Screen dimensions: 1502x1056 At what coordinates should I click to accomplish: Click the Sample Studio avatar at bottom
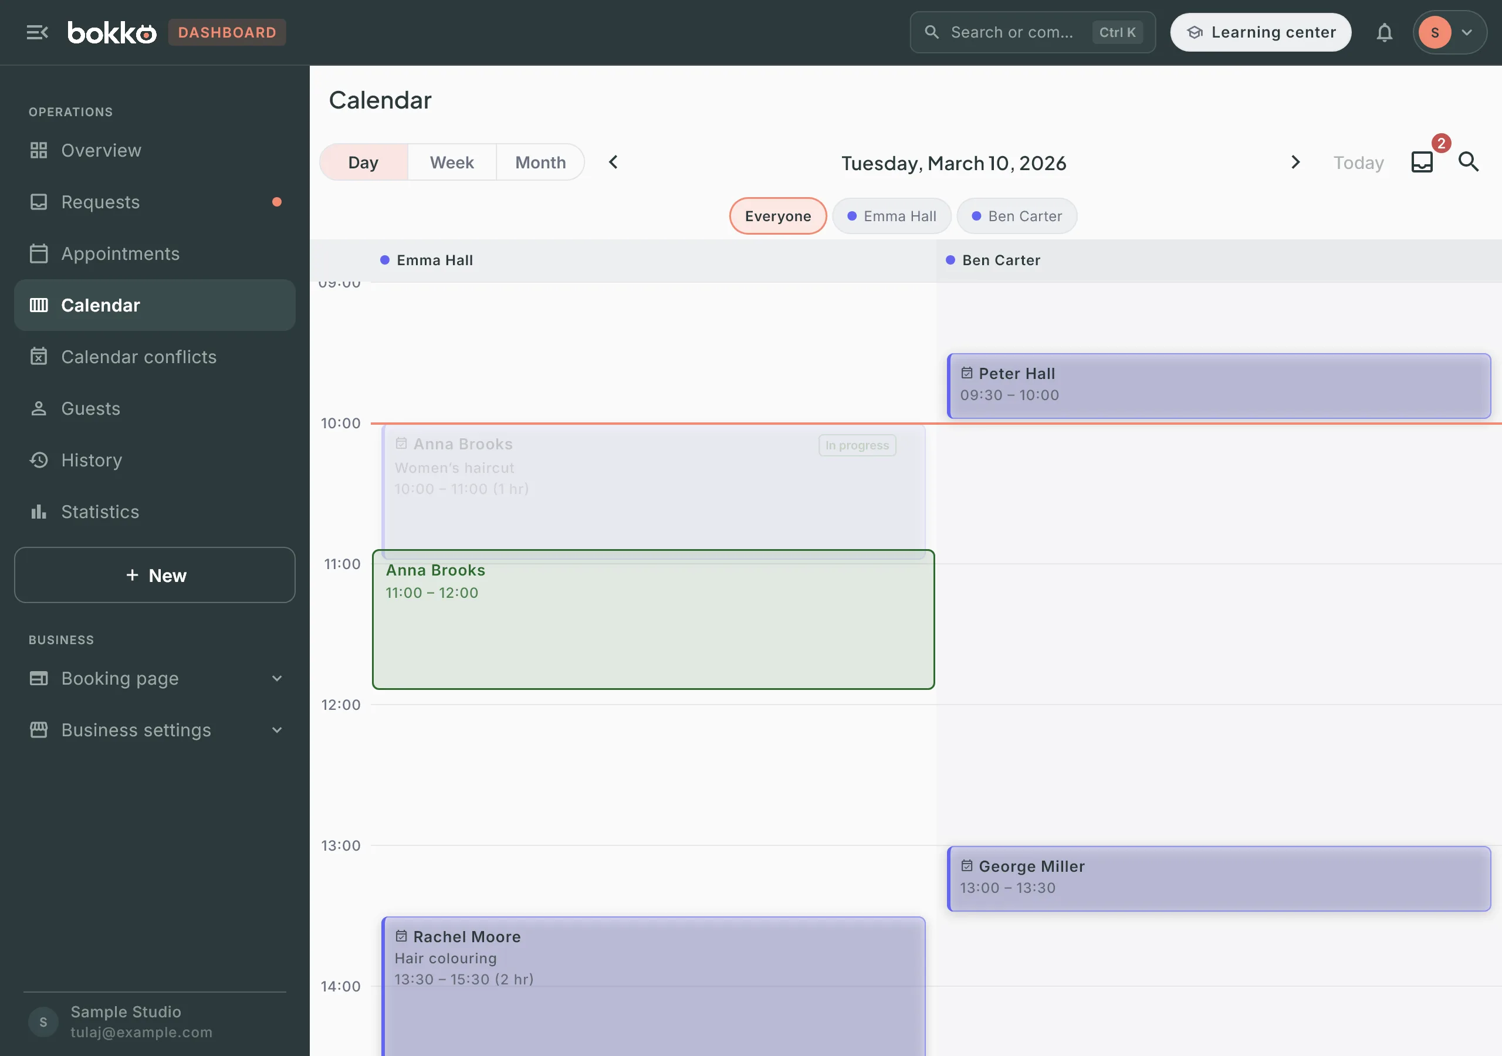point(43,1021)
